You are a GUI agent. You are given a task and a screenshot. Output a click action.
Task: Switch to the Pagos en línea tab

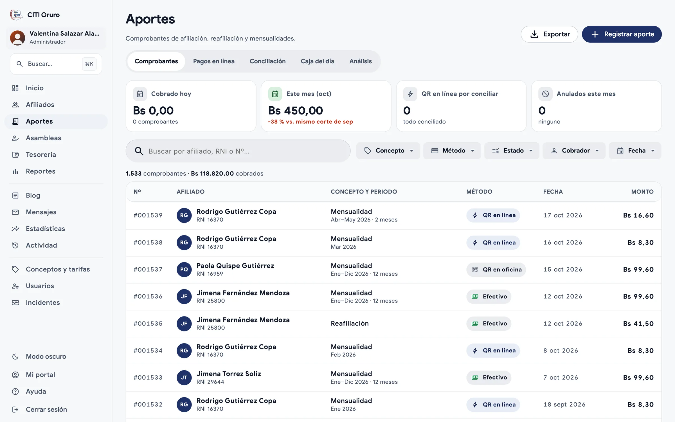pyautogui.click(x=214, y=61)
